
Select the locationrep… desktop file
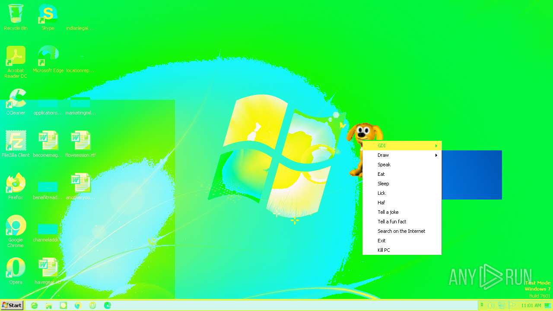coord(80,65)
